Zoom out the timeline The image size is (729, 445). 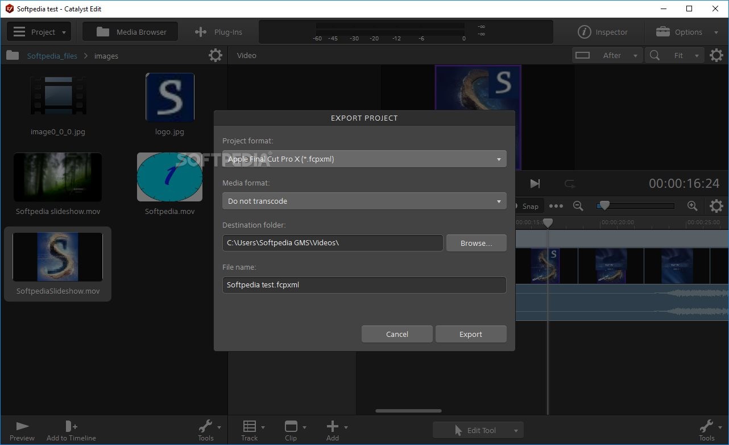coord(578,206)
